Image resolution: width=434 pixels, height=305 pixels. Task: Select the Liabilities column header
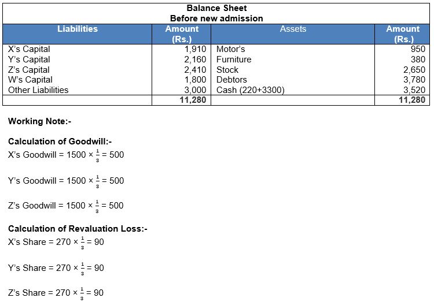pyautogui.click(x=78, y=29)
